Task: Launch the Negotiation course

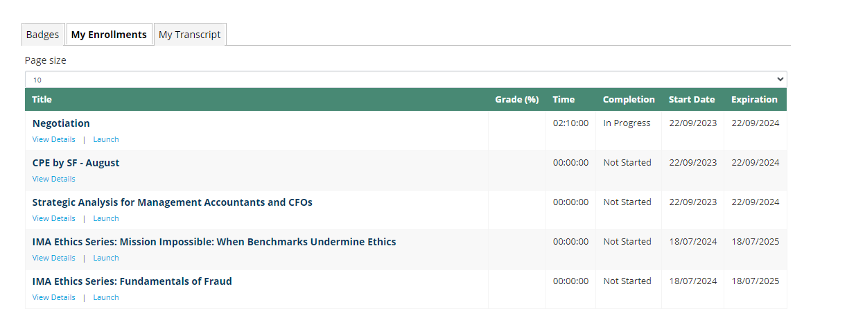Action: click(x=106, y=139)
